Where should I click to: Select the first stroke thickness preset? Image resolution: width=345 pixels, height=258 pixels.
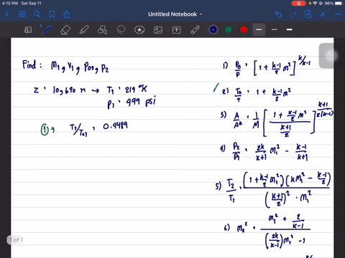[259, 29]
